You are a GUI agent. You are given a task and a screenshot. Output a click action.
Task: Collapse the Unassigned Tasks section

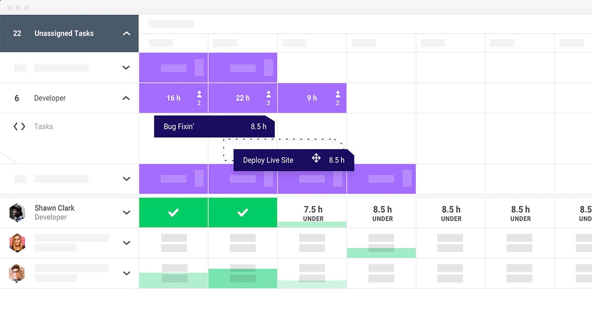[x=127, y=33]
